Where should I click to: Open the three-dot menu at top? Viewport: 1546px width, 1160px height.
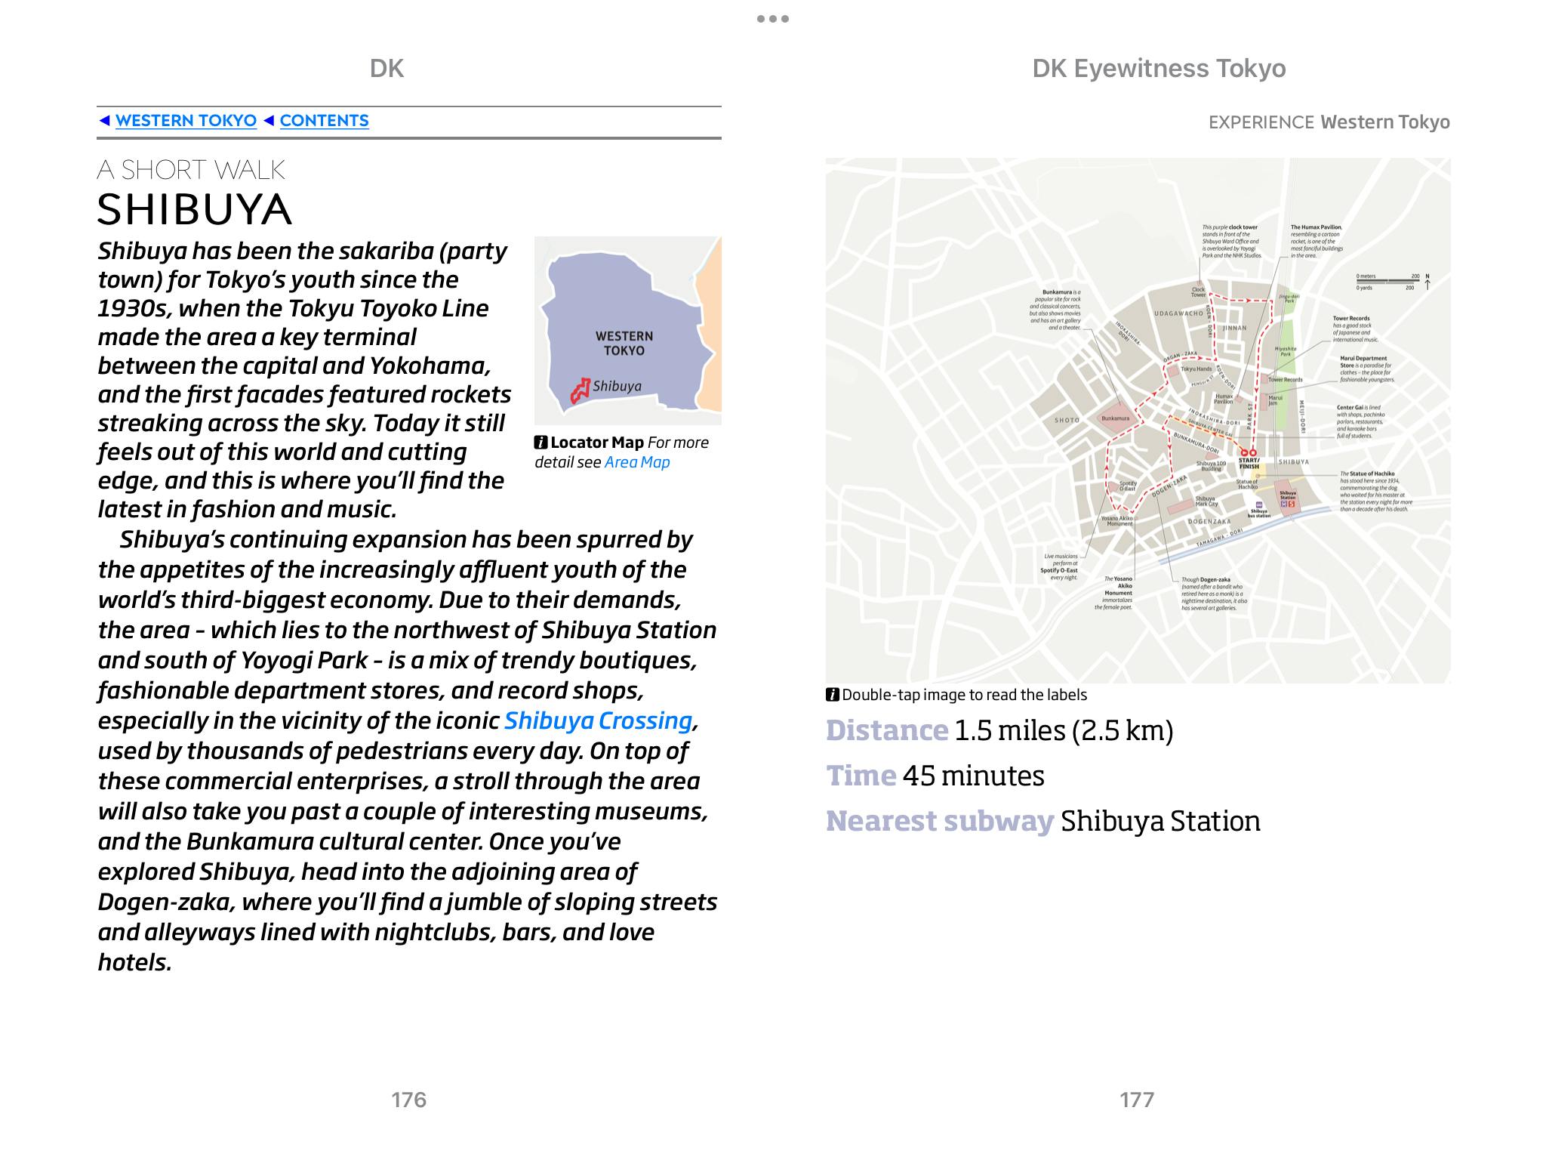point(773,19)
